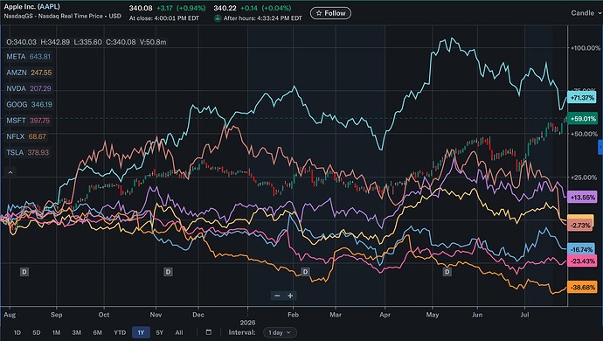Click the AMZN comparison legend entry
This screenshot has width=603, height=341.
[29, 73]
